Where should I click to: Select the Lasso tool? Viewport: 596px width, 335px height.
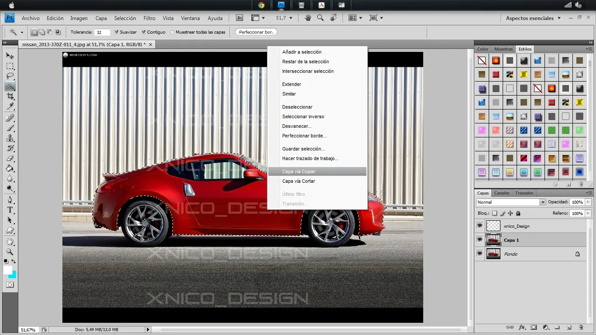[x=10, y=76]
